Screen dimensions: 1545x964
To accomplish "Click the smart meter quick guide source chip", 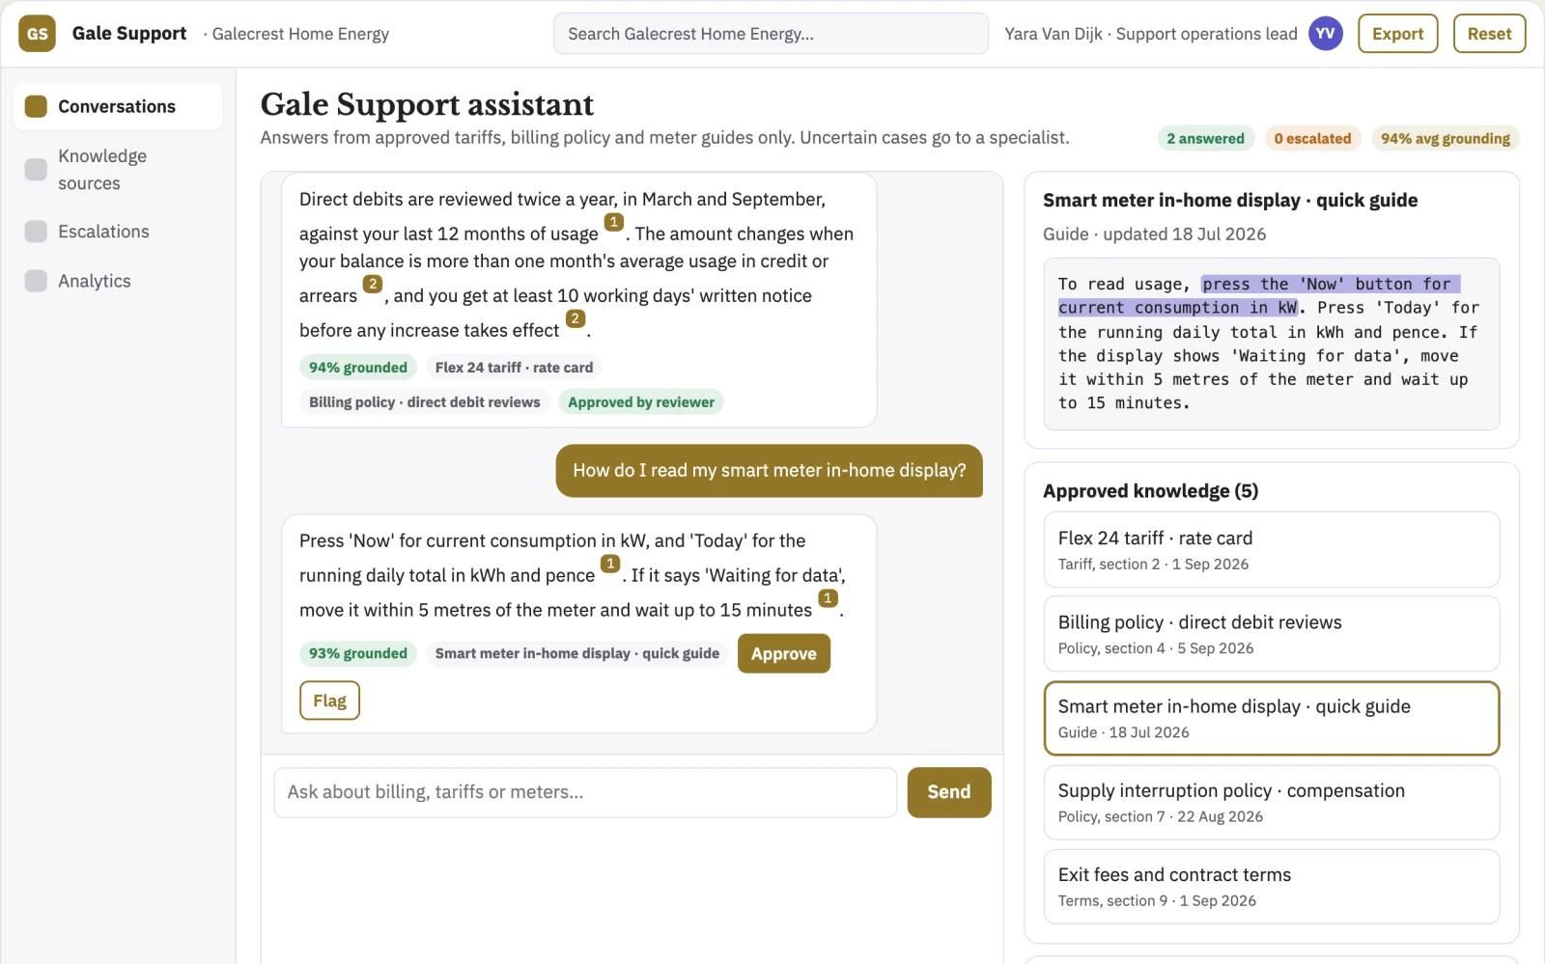I will pyautogui.click(x=577, y=653).
